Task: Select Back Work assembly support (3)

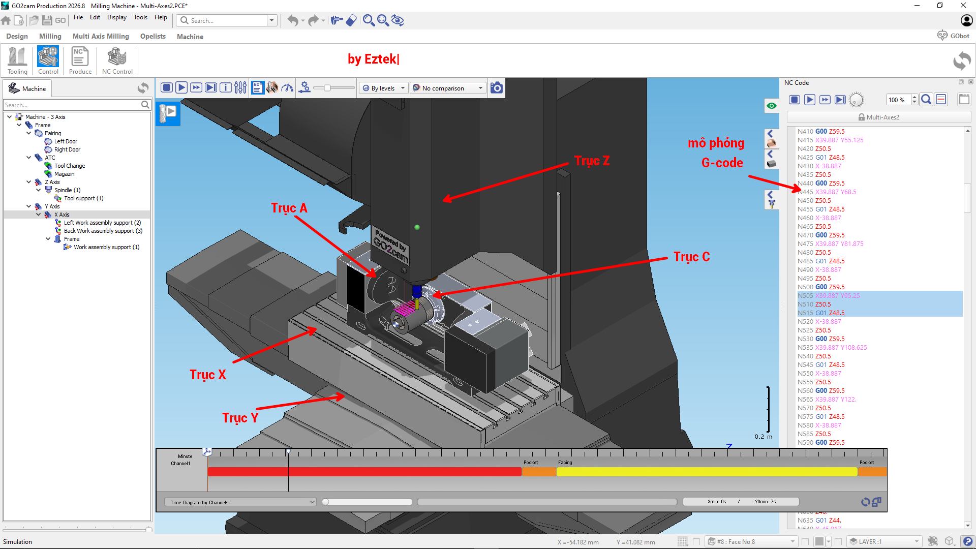Action: 103,231
